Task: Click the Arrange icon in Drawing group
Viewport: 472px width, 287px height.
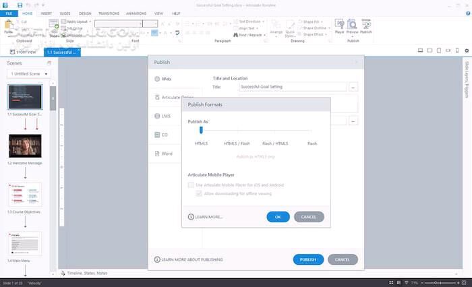Action: pyautogui.click(x=276, y=25)
